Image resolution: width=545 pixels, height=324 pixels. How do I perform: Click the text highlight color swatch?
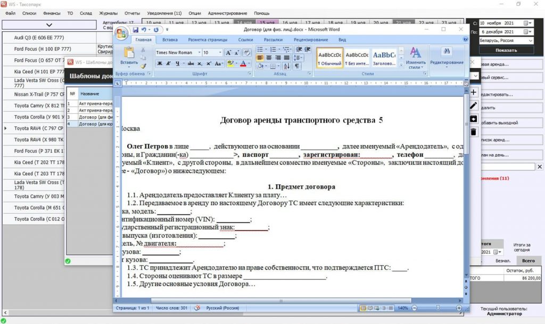pos(229,64)
